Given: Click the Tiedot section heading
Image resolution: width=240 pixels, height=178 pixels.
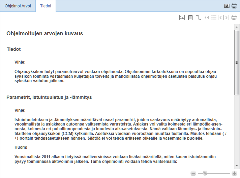Looking at the screenshot, I should (x=13, y=49).
